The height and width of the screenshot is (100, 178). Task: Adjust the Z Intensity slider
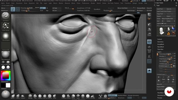pos(30,11)
